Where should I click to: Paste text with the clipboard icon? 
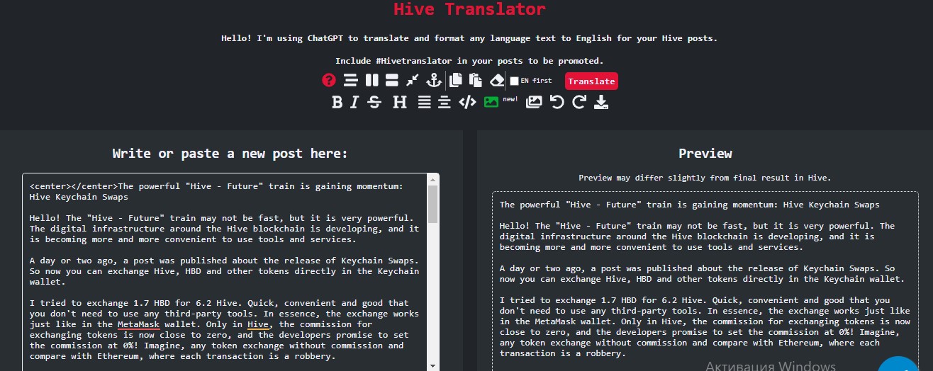point(476,80)
